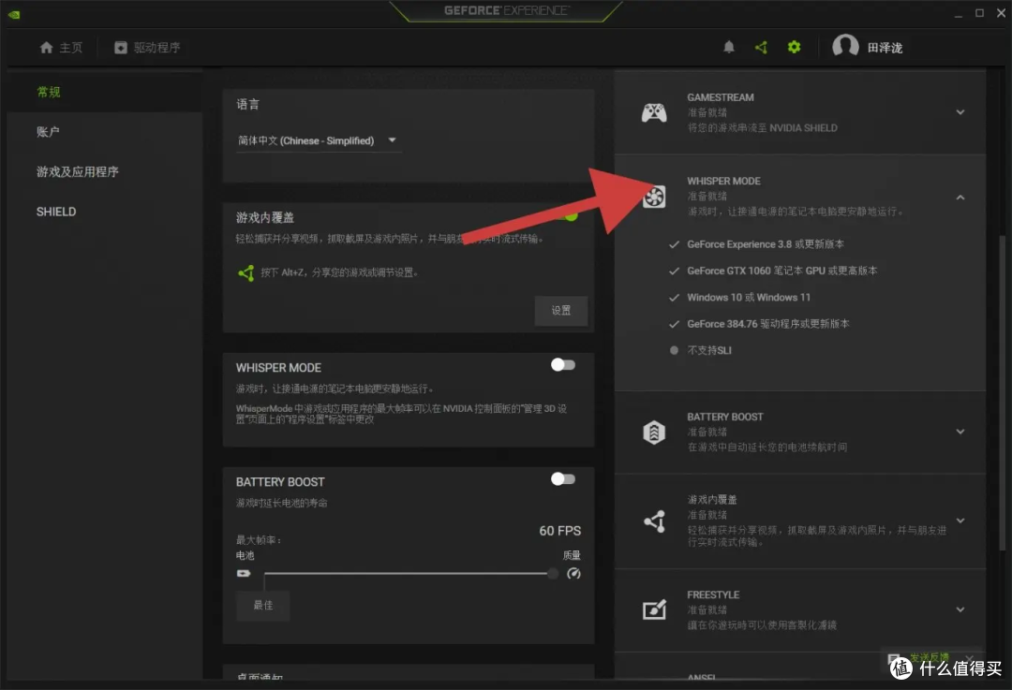Click the 设置 button in overlay card
Viewport: 1012px width, 690px height.
(561, 311)
